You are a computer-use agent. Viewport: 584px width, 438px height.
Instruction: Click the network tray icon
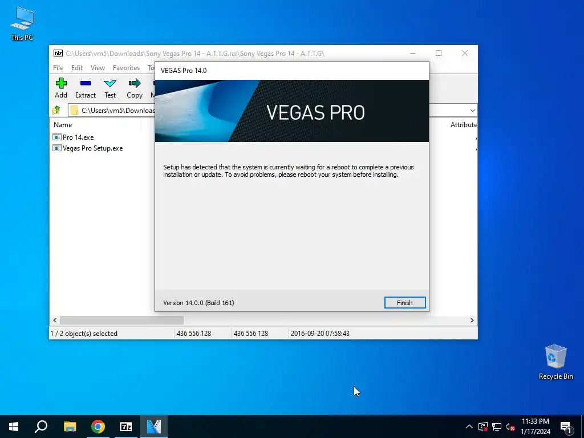point(497,427)
